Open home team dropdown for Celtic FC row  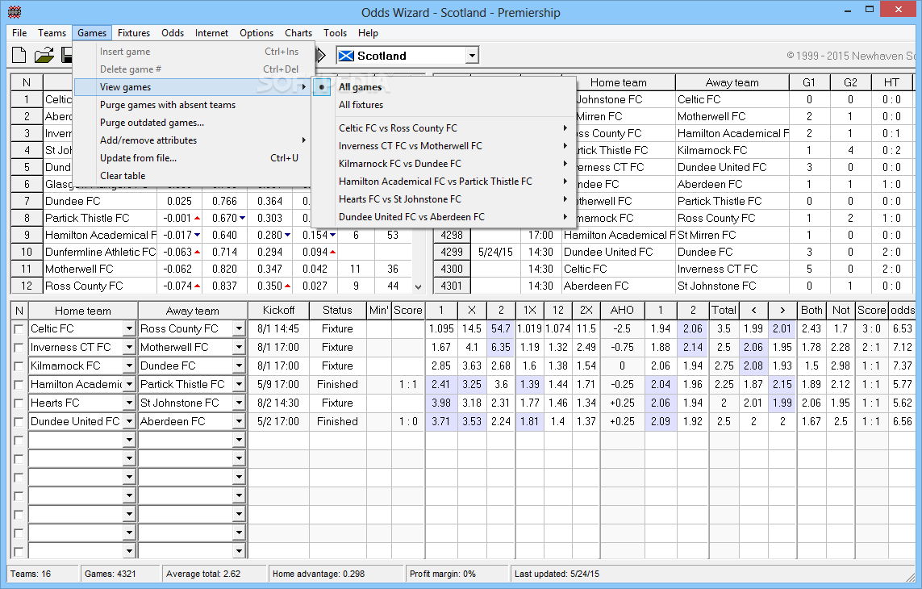click(x=129, y=329)
